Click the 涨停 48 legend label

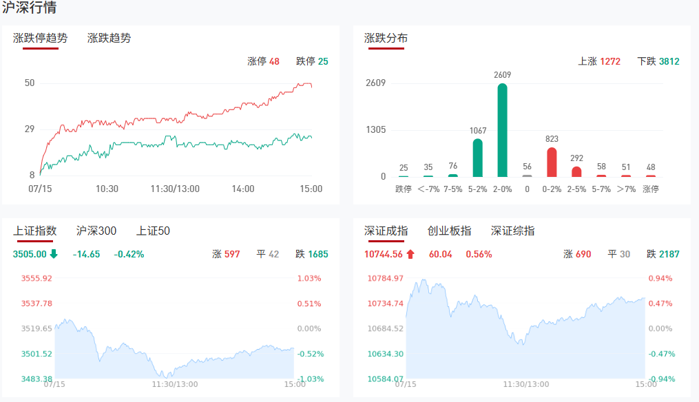point(264,61)
